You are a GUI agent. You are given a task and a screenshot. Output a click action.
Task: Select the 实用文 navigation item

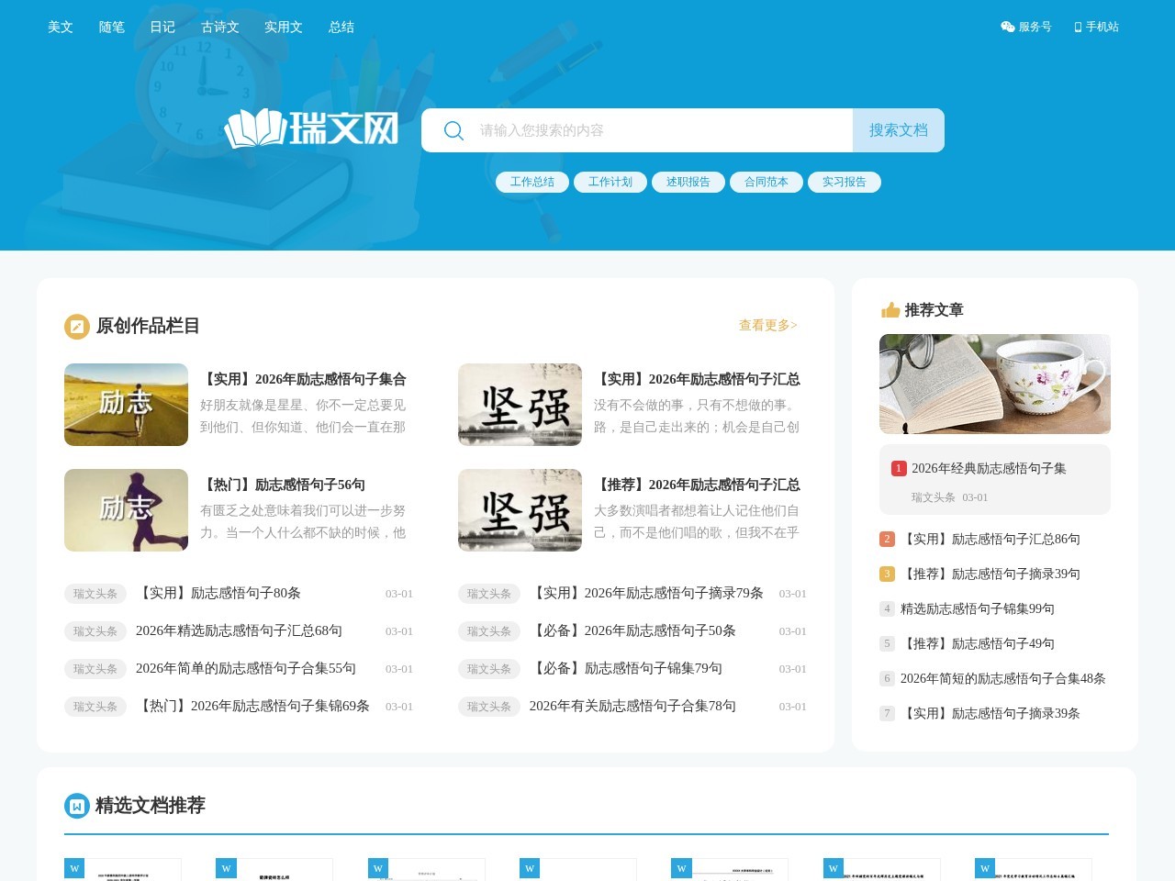coord(282,27)
